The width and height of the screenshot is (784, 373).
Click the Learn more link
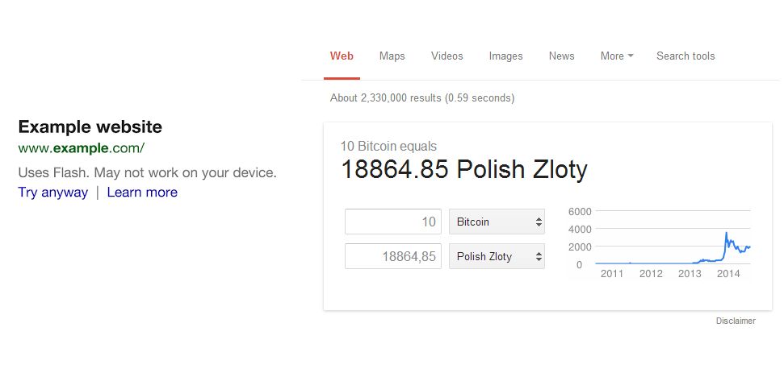click(x=142, y=193)
